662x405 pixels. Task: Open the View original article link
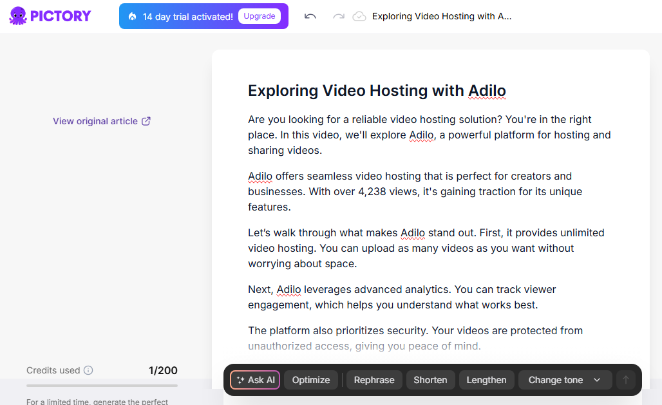[x=102, y=121]
